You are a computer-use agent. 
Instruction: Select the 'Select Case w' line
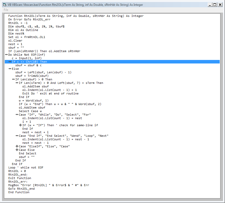coord(30,111)
